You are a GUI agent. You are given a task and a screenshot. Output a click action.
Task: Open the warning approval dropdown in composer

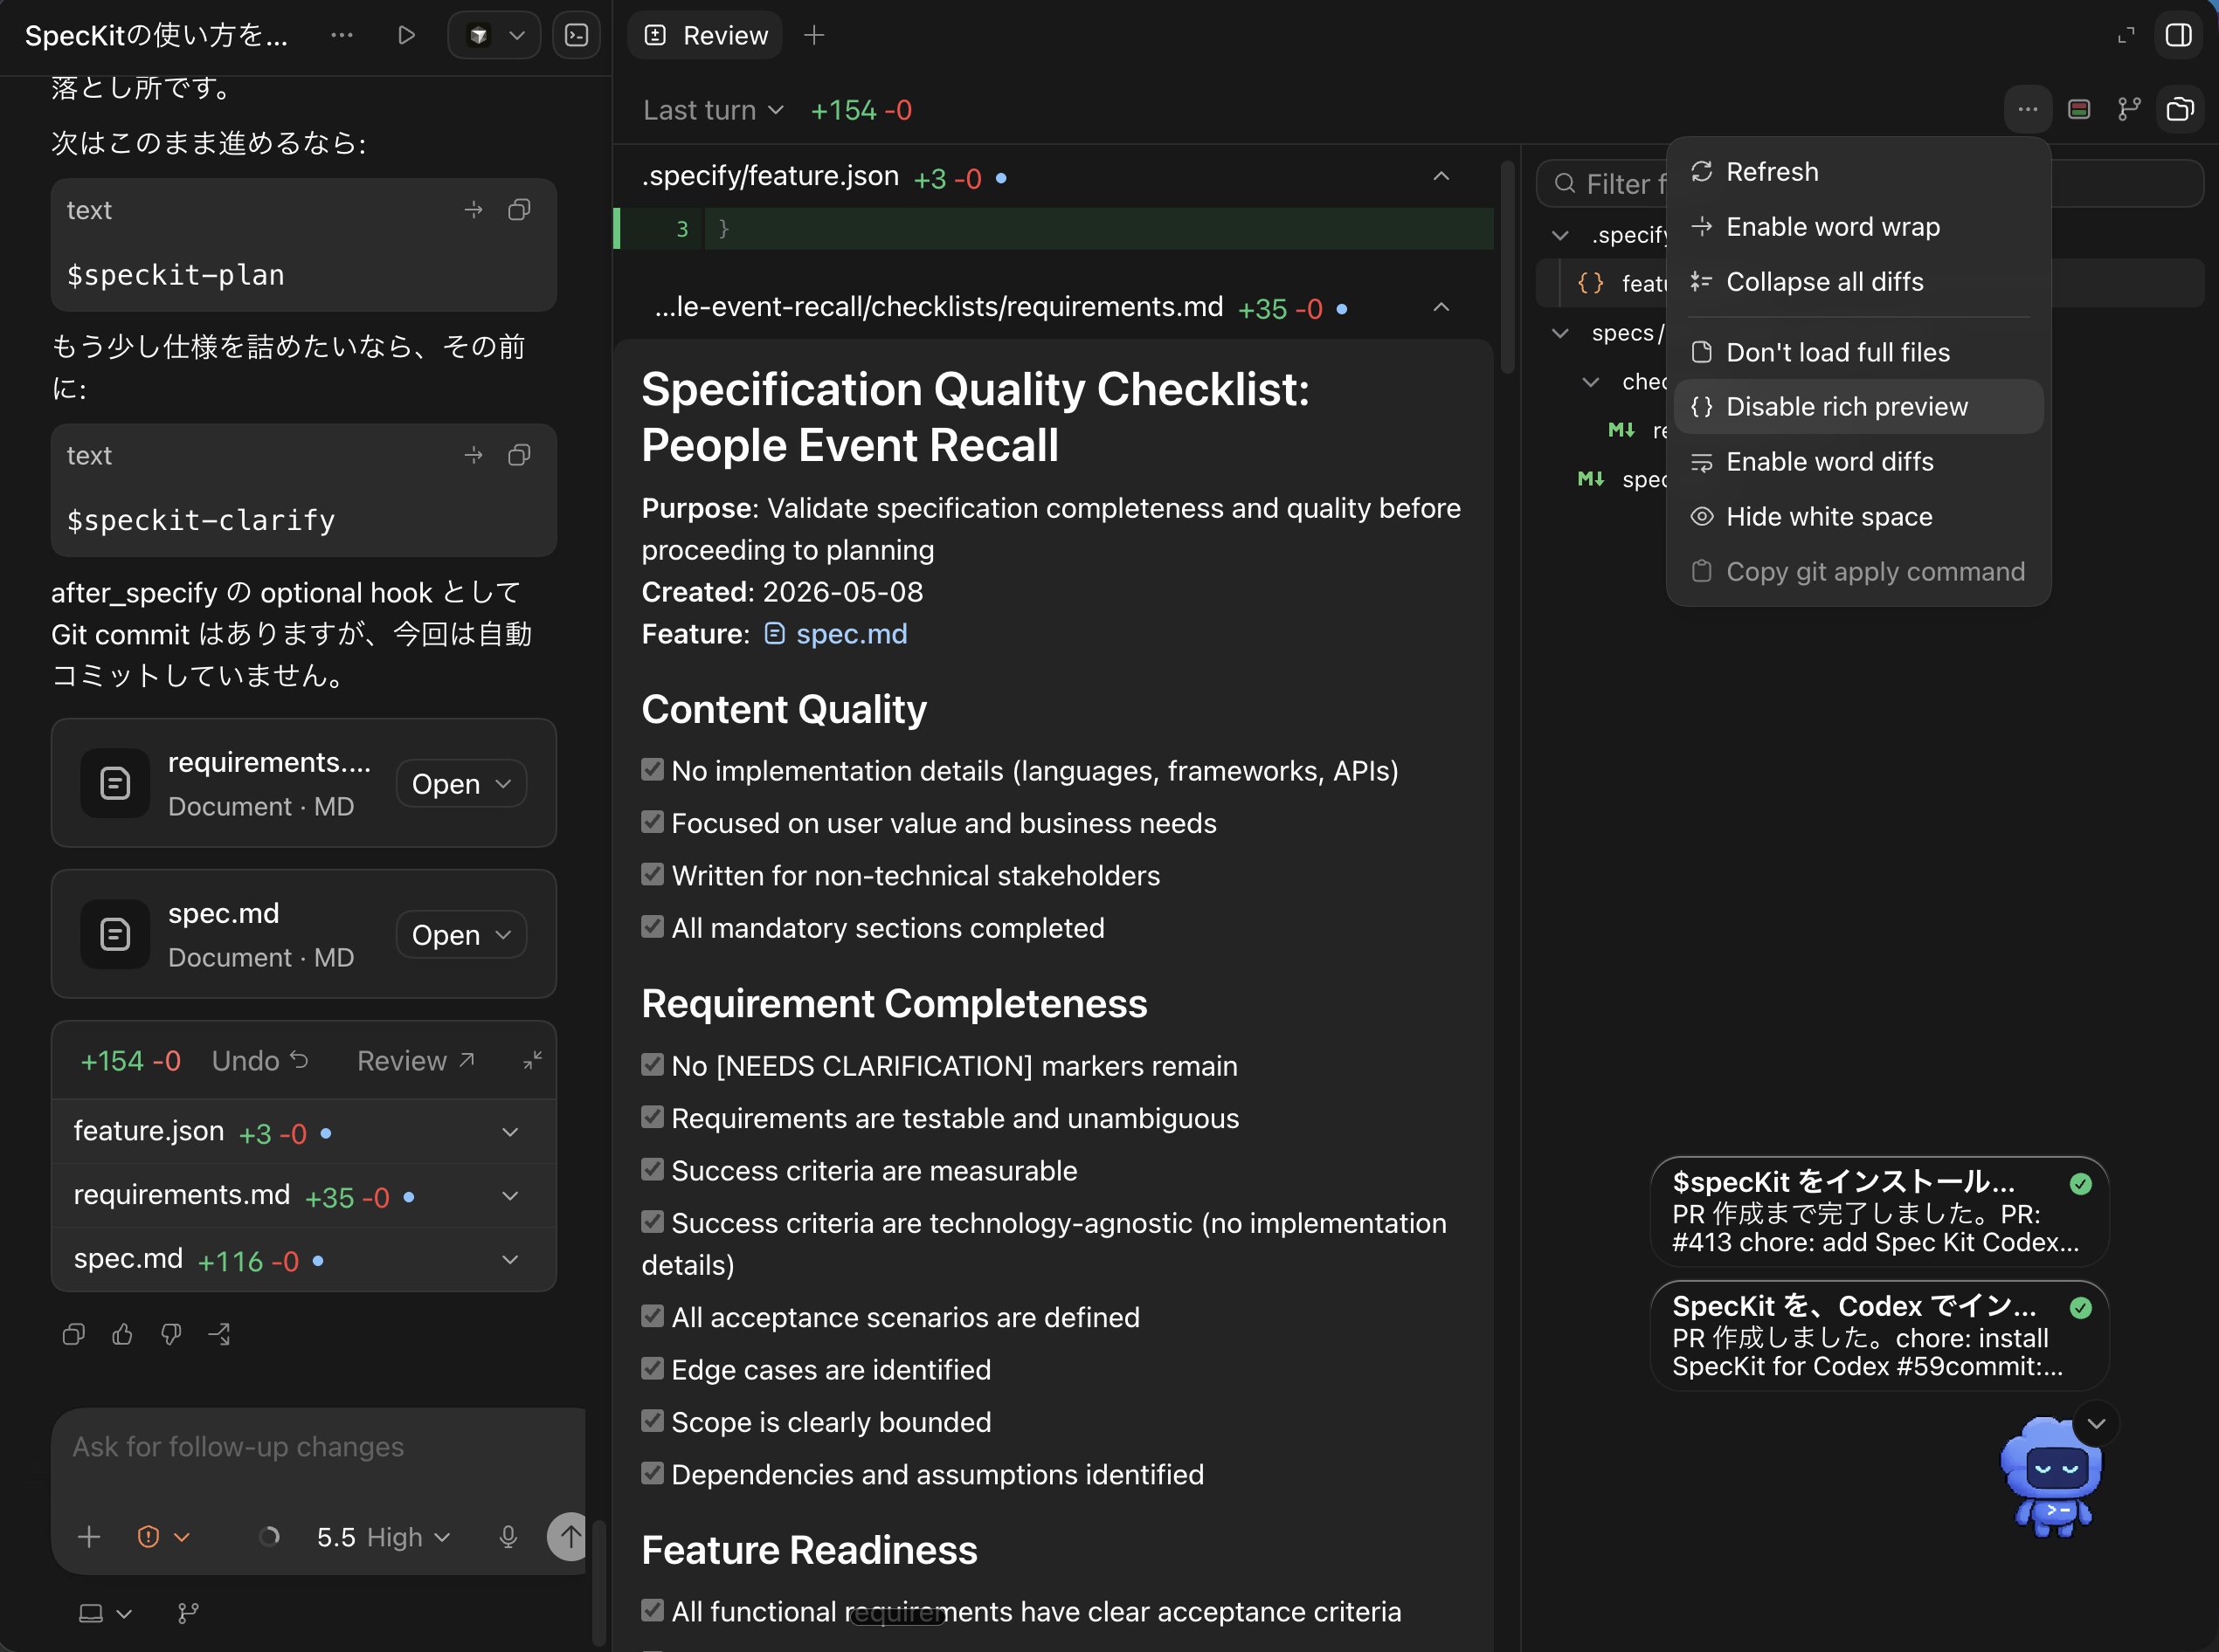tap(163, 1537)
